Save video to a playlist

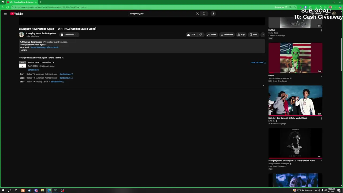coord(253,35)
